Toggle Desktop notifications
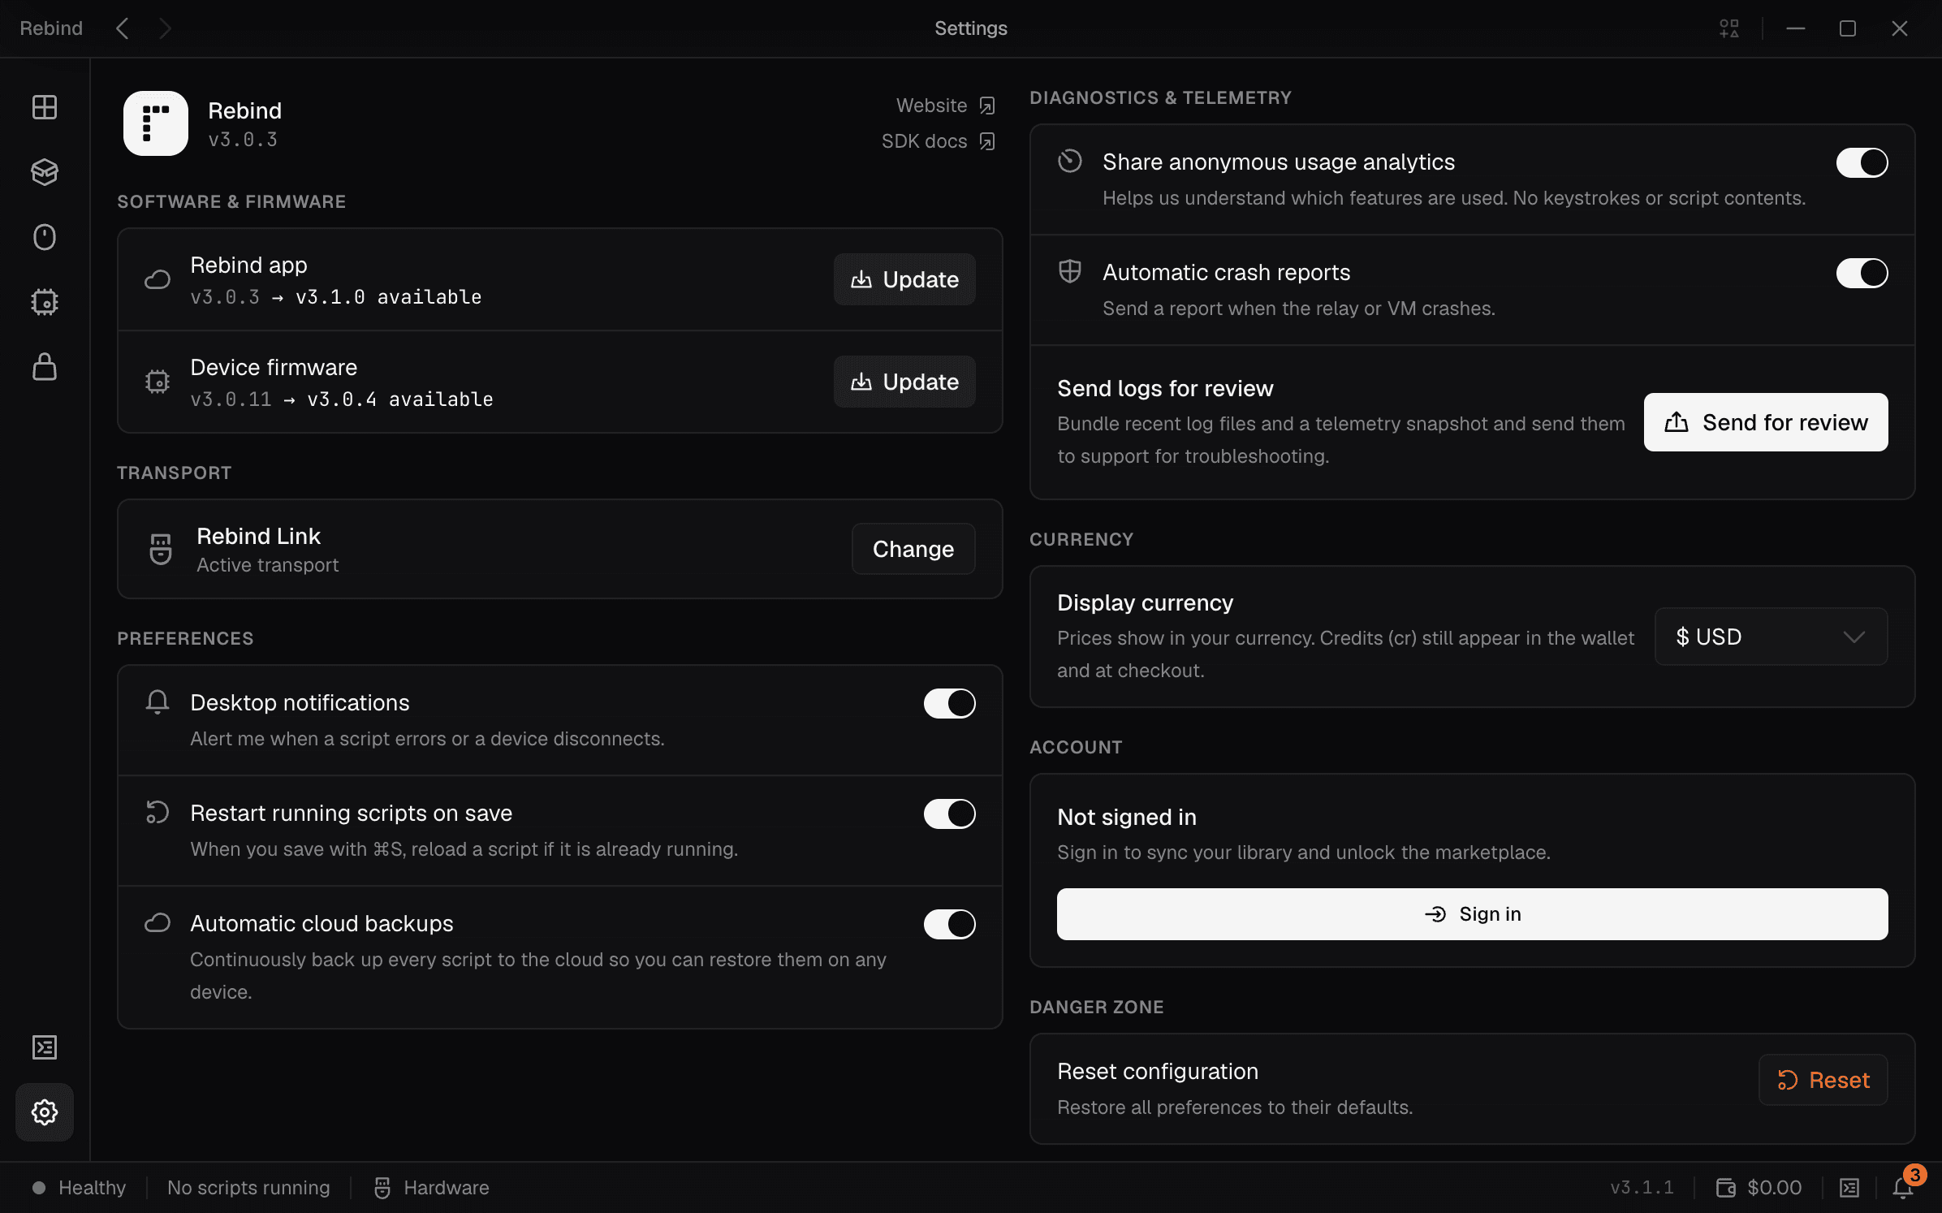This screenshot has width=1942, height=1213. 950,703
